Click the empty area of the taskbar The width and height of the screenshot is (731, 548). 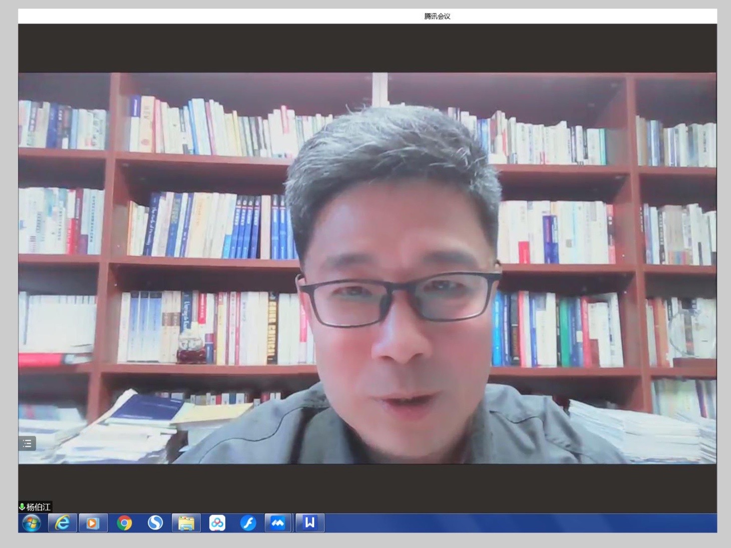[519, 523]
